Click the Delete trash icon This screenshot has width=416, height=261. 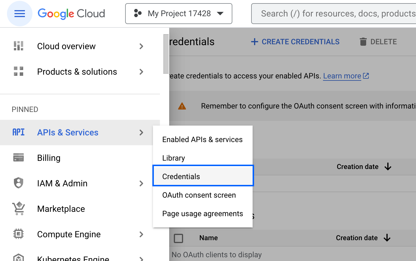coord(363,41)
